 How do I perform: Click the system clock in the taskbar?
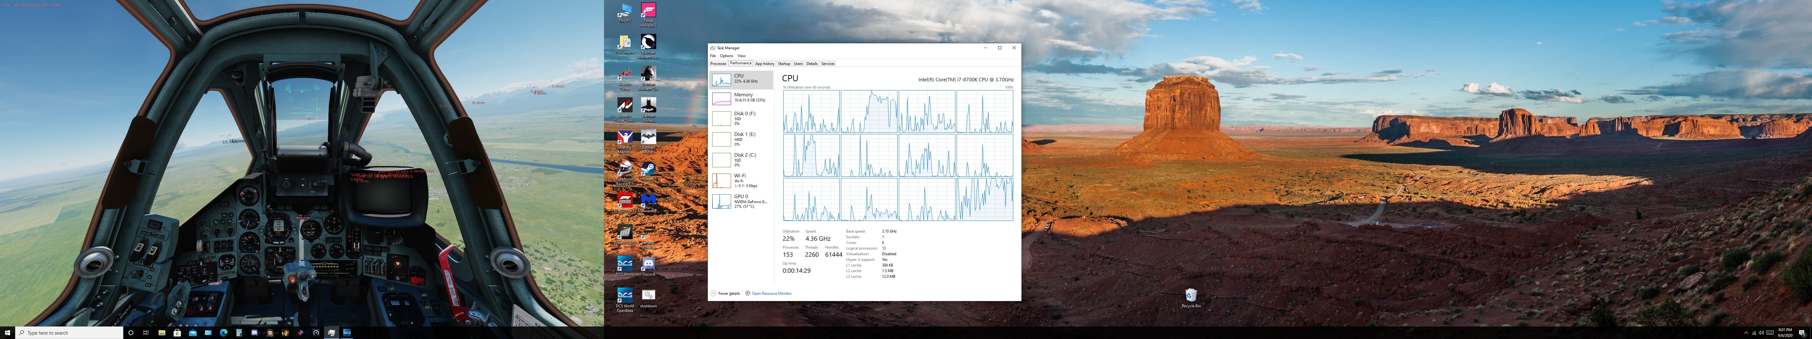1785,333
